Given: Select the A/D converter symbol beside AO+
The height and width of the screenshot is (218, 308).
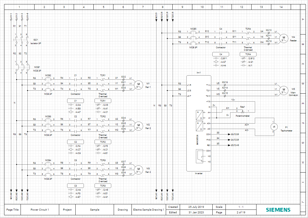Looking at the screenshot, I should [x=199, y=126].
